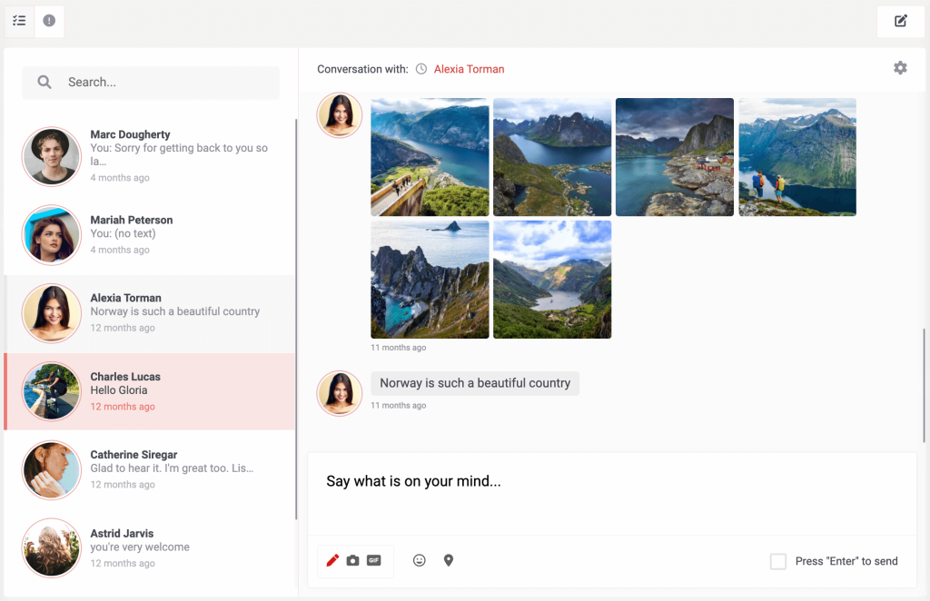Viewport: 930px width, 601px height.
Task: Open fifth photo of rocky coastal cliffs
Action: (x=430, y=280)
